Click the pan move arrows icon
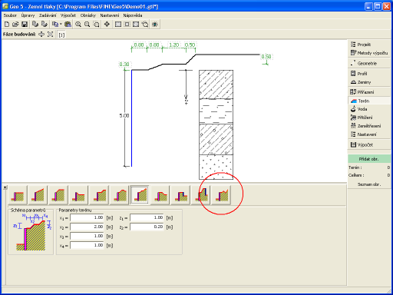Image resolution: width=393 pixels, height=295 pixels. (107, 25)
